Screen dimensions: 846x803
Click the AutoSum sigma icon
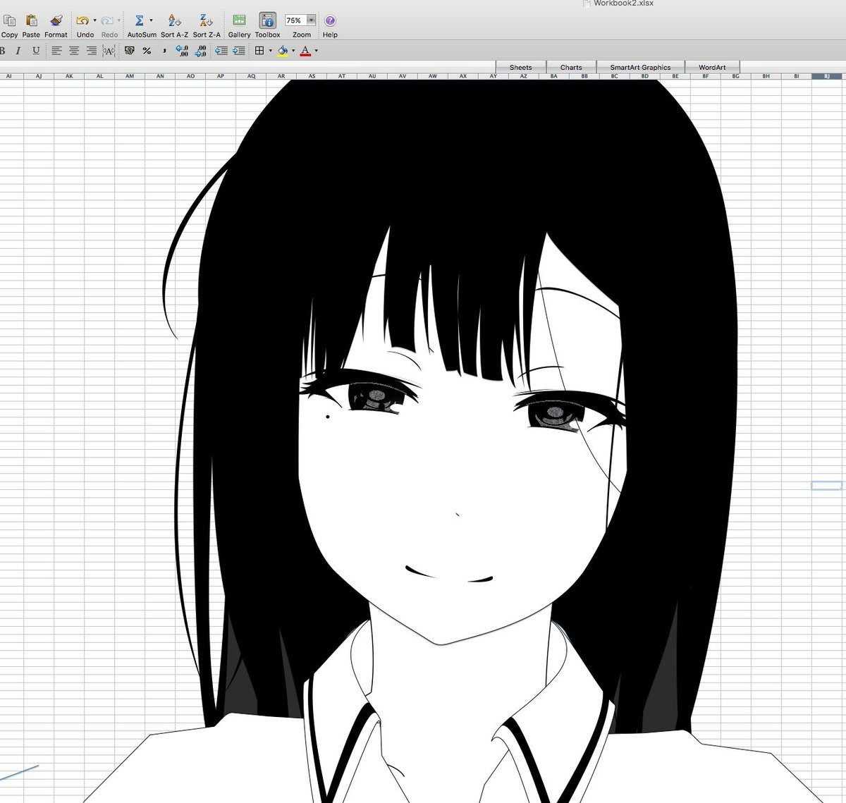point(140,20)
